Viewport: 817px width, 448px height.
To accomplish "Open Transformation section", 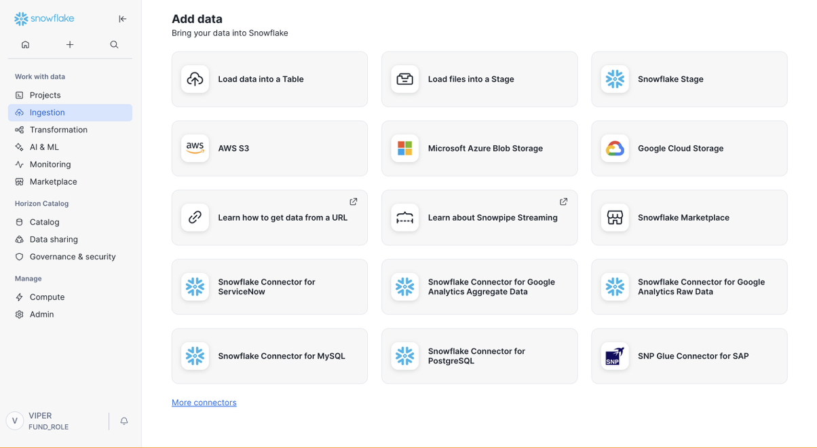I will (70, 130).
